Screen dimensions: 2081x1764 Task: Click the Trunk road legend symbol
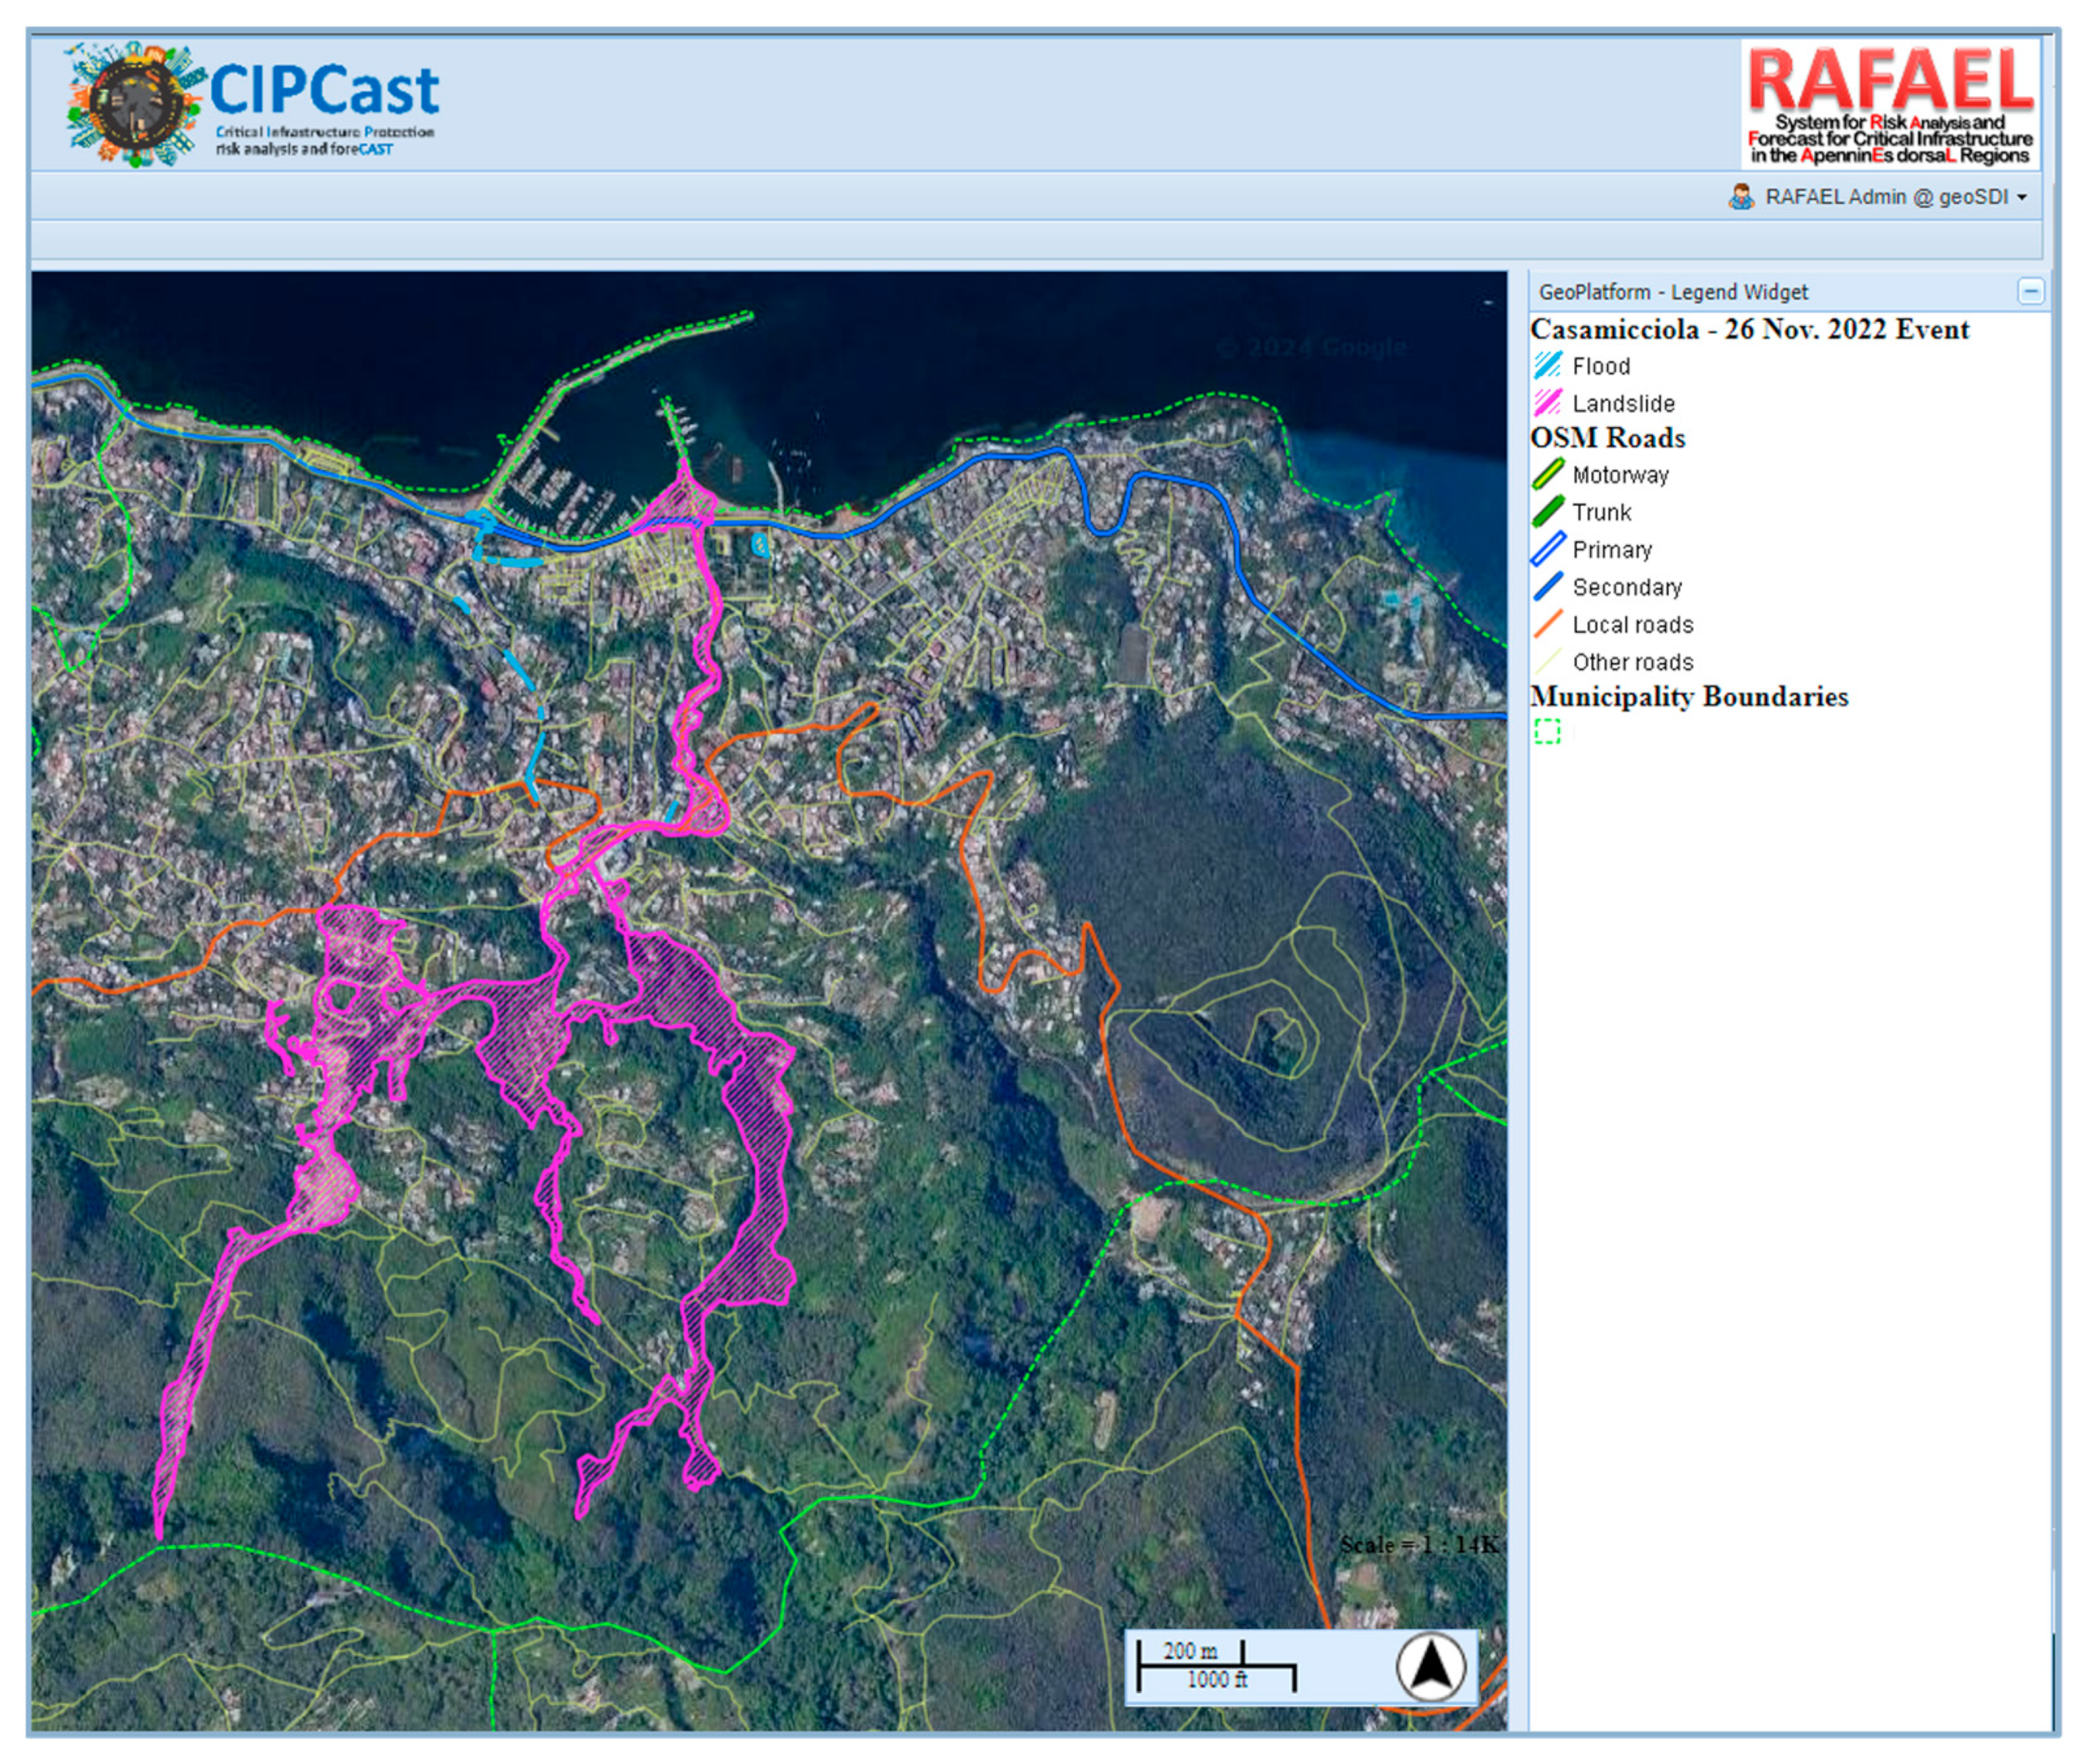click(1547, 512)
